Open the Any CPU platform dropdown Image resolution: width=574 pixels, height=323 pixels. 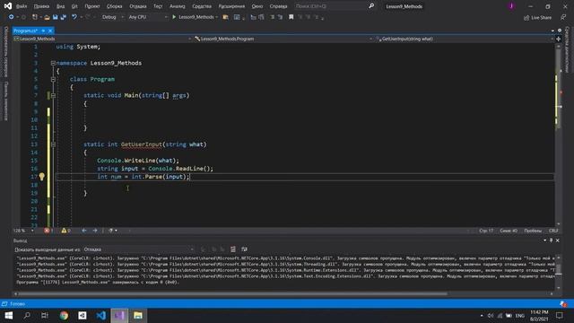pos(147,17)
